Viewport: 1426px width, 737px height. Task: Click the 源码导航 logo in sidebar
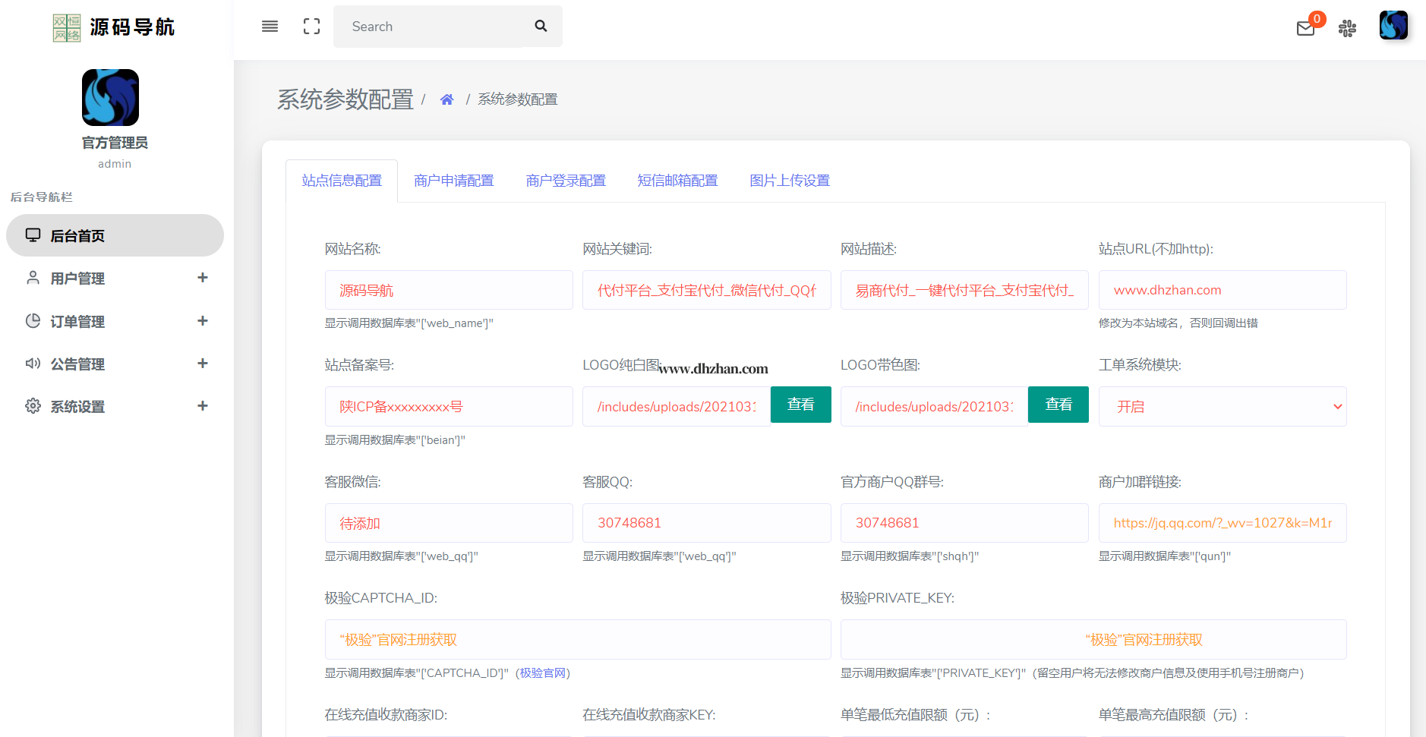point(114,27)
